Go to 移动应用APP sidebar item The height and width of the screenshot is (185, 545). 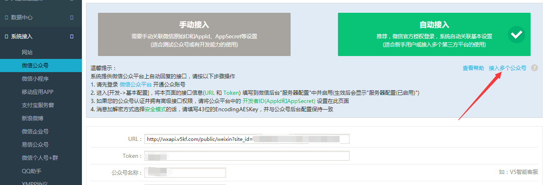tap(37, 92)
